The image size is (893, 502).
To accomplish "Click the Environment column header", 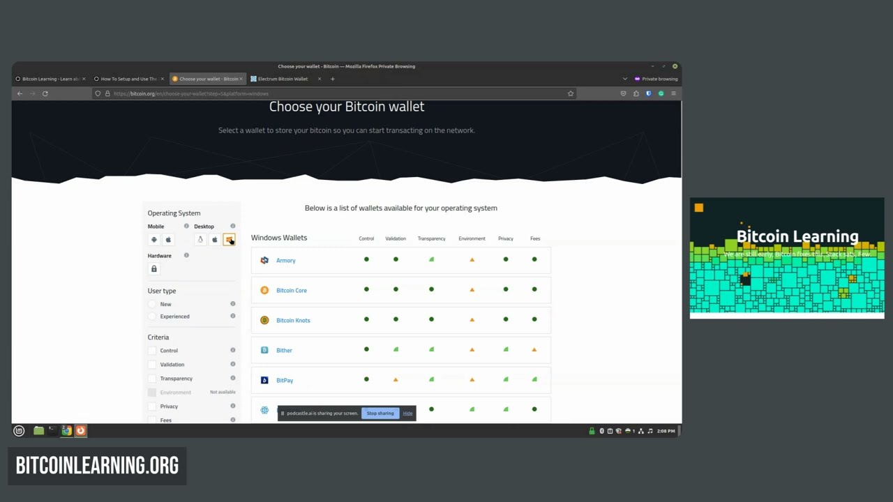I will tap(472, 238).
